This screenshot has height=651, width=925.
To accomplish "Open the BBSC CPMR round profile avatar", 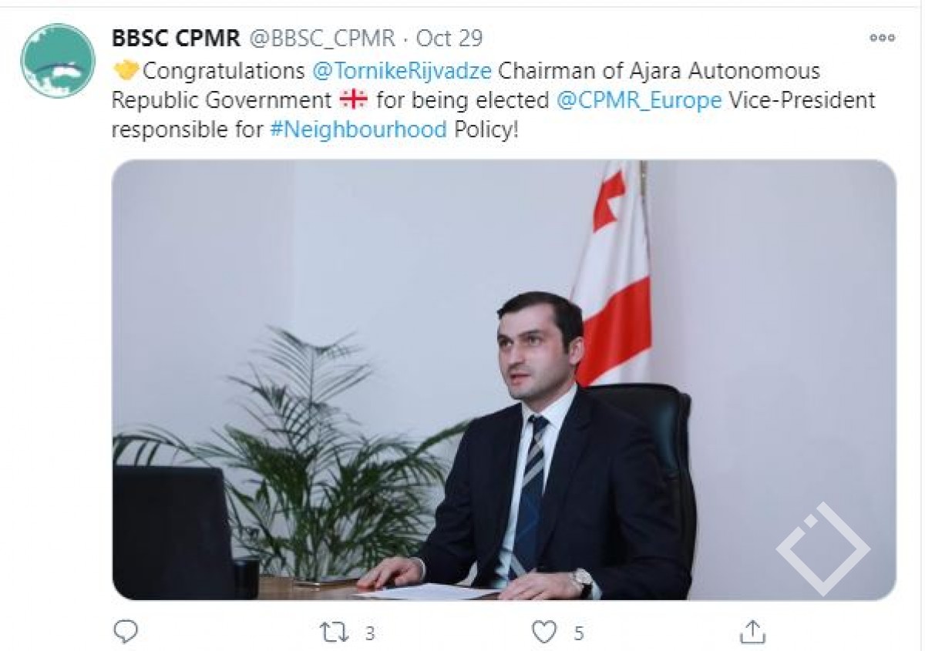I will click(58, 60).
